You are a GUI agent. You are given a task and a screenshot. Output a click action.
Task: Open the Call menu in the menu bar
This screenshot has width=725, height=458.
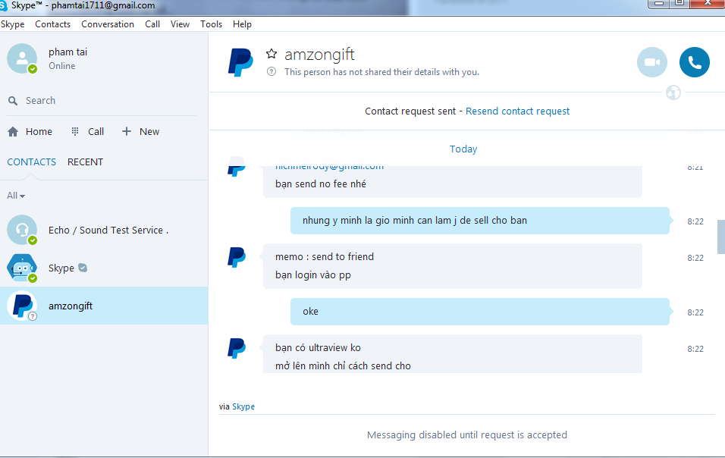[x=152, y=24]
